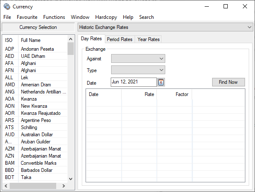255x192 pixels.
Task: Click the Date input field
Action: point(134,82)
